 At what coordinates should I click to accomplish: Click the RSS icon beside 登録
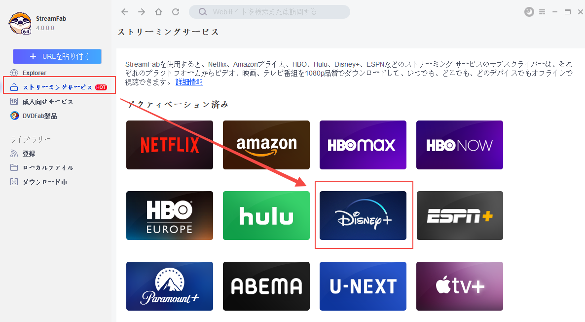tap(14, 153)
